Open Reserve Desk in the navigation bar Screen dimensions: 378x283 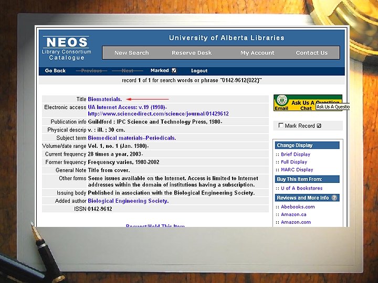click(x=192, y=53)
